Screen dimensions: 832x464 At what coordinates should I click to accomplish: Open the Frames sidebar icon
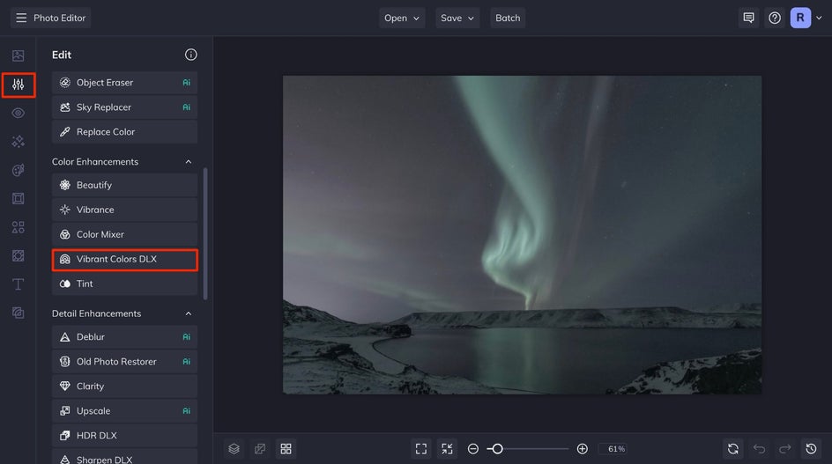18,198
